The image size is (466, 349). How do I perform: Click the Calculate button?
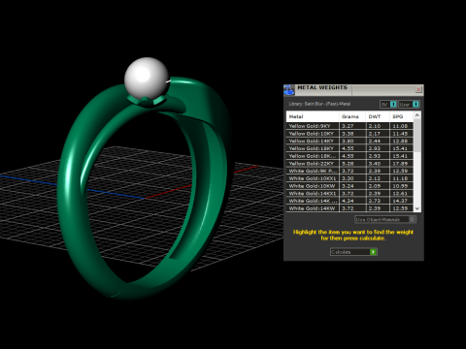pyautogui.click(x=353, y=252)
